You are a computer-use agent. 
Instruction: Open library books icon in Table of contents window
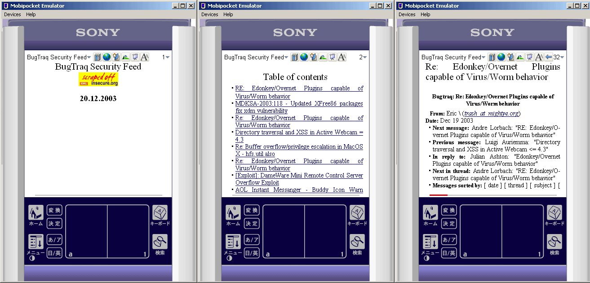294,57
